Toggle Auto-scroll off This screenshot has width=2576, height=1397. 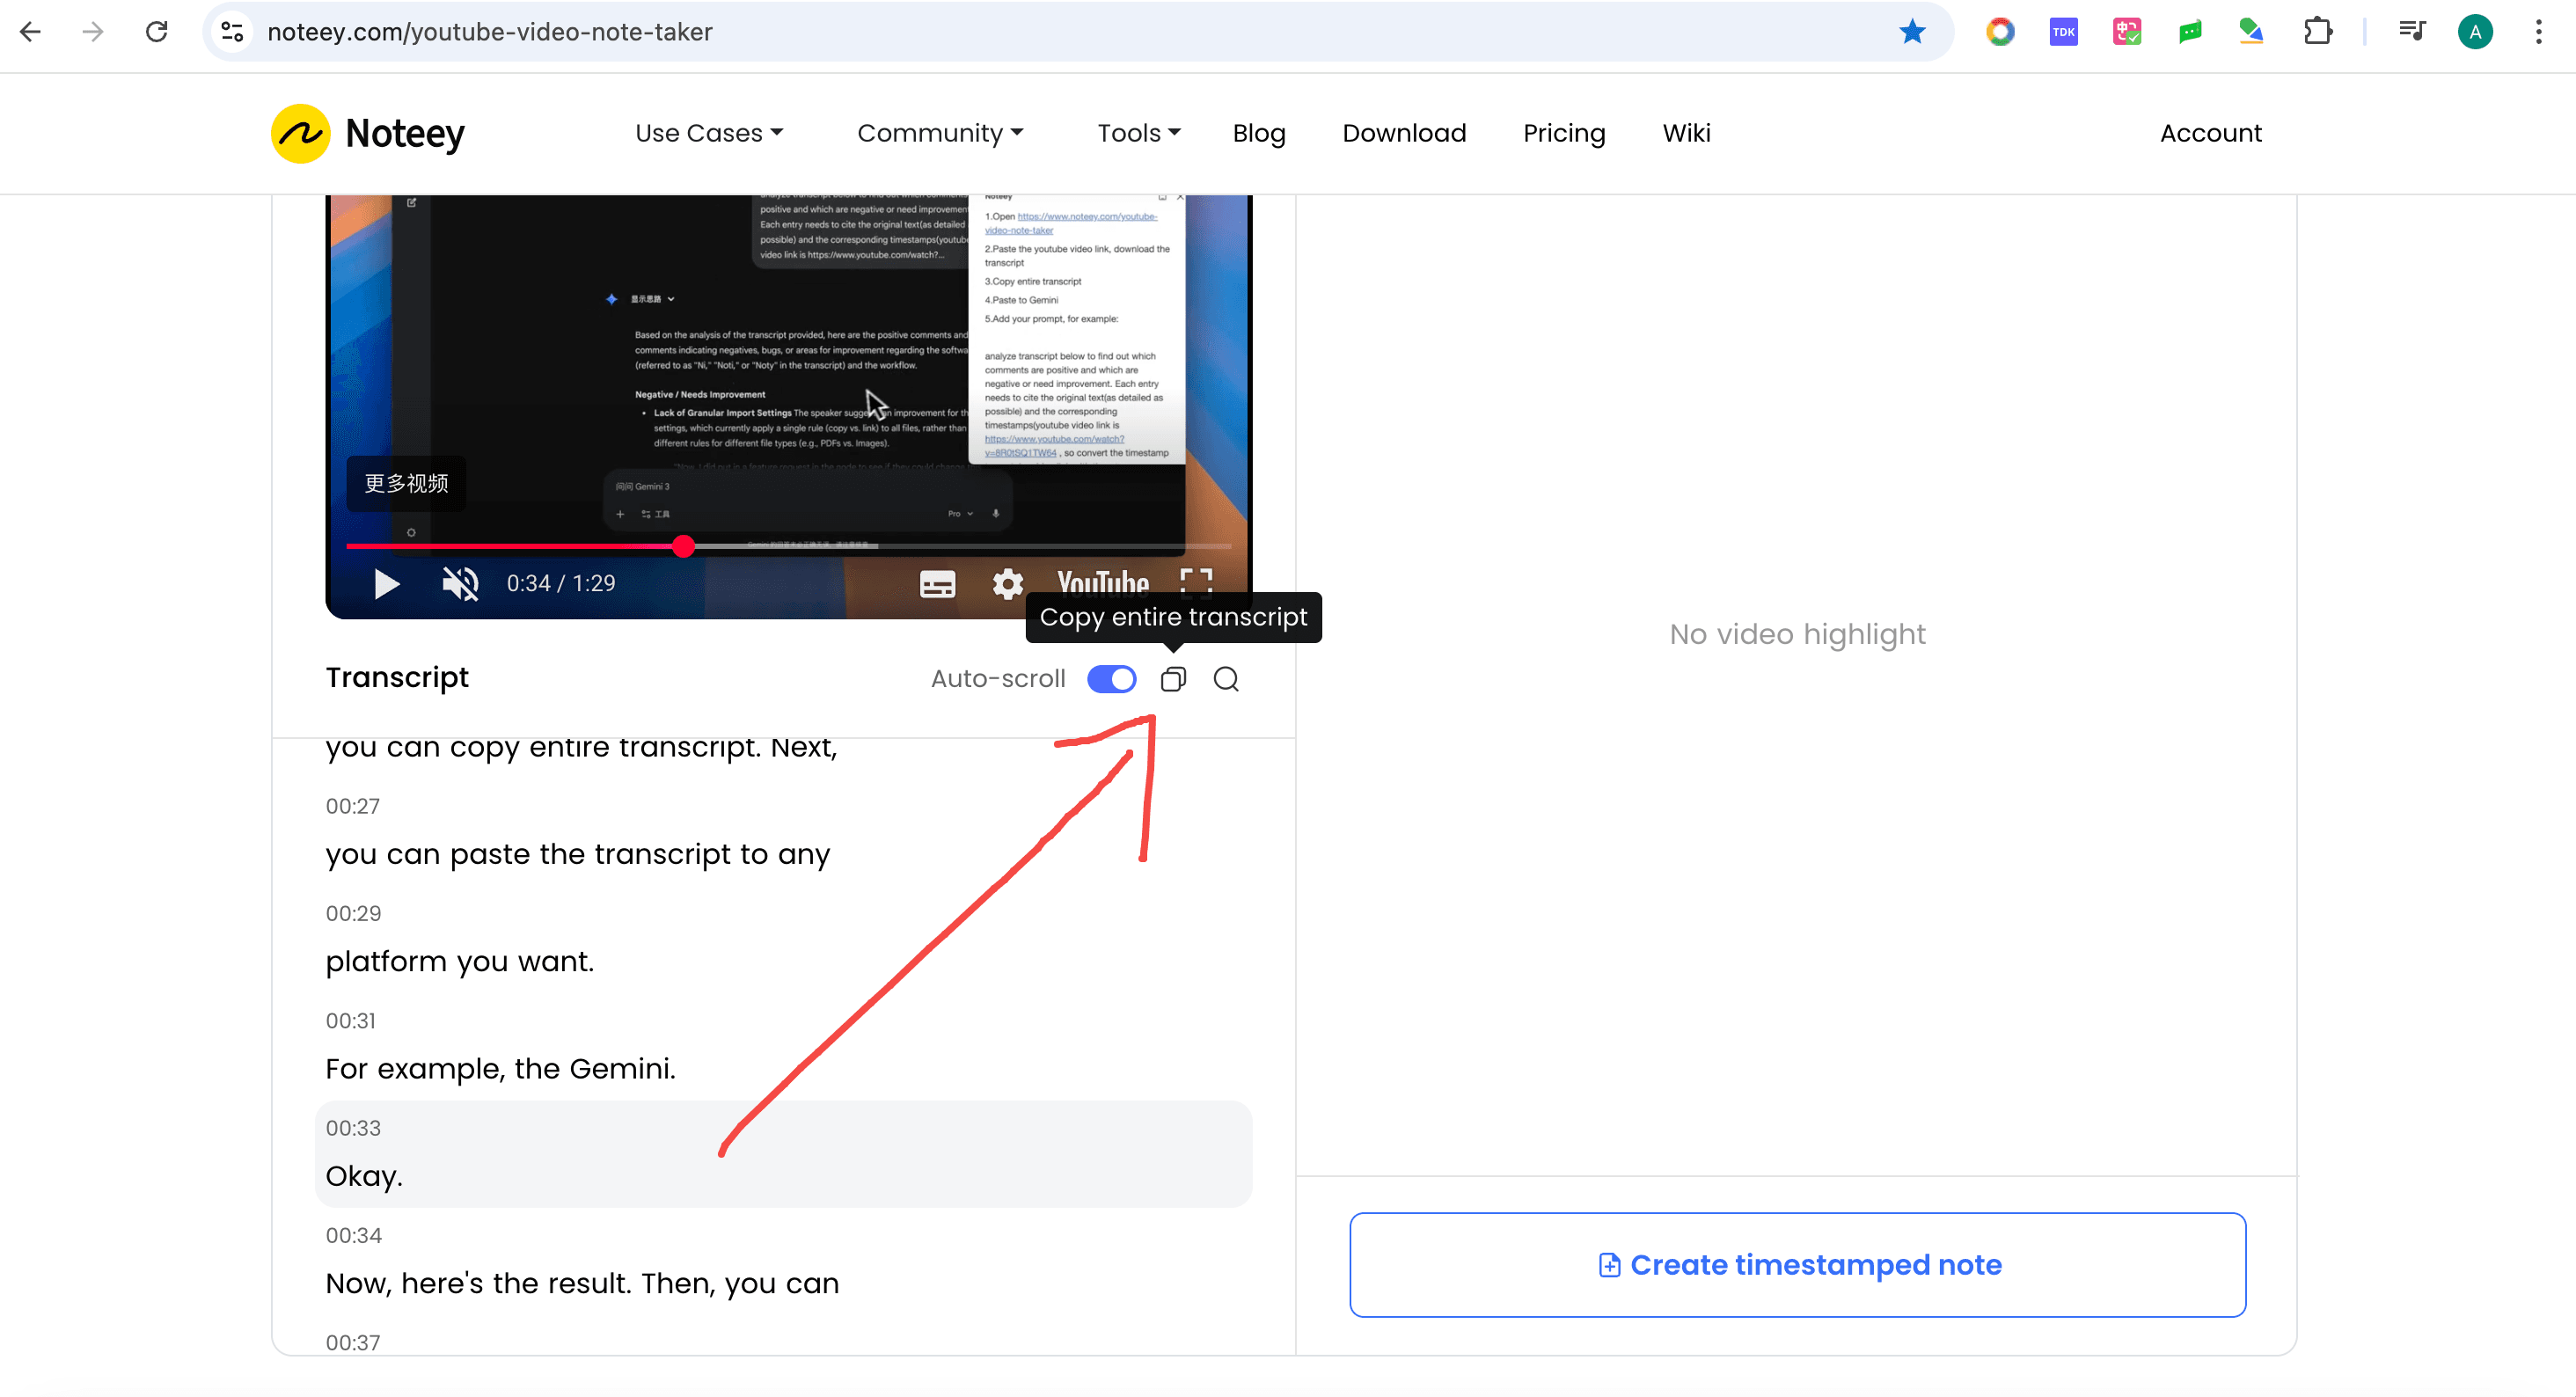(1111, 679)
